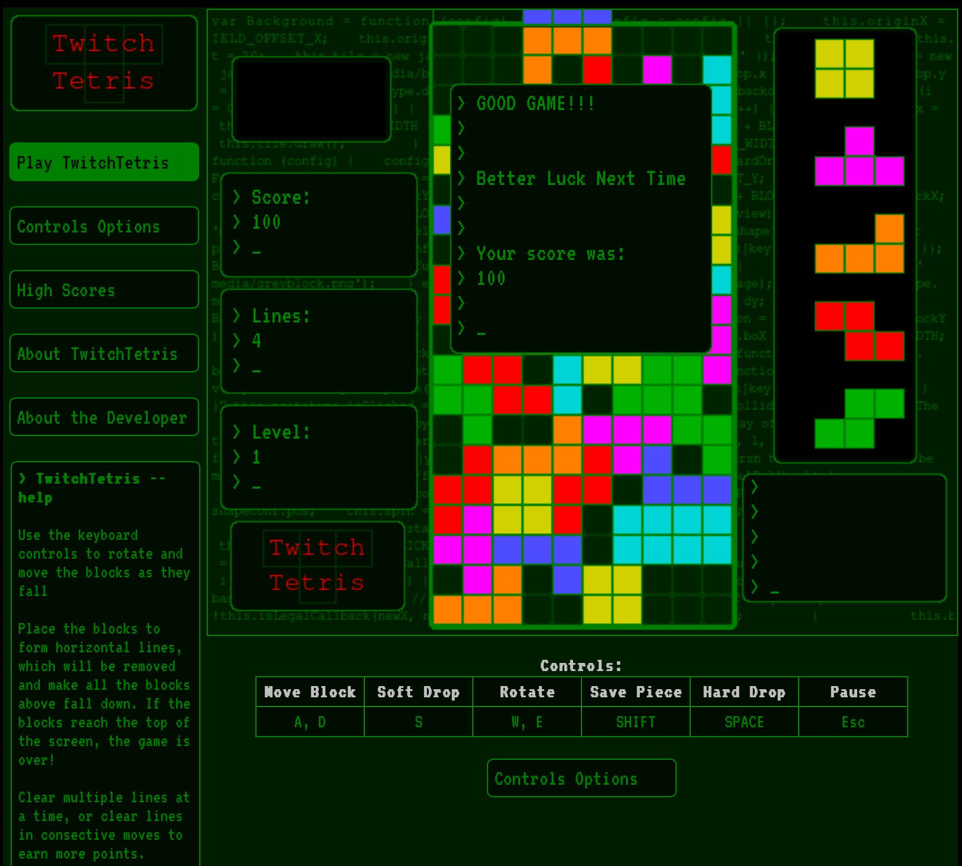The height and width of the screenshot is (866, 962).
Task: Select Play TwitchTetris menu item
Action: point(104,162)
